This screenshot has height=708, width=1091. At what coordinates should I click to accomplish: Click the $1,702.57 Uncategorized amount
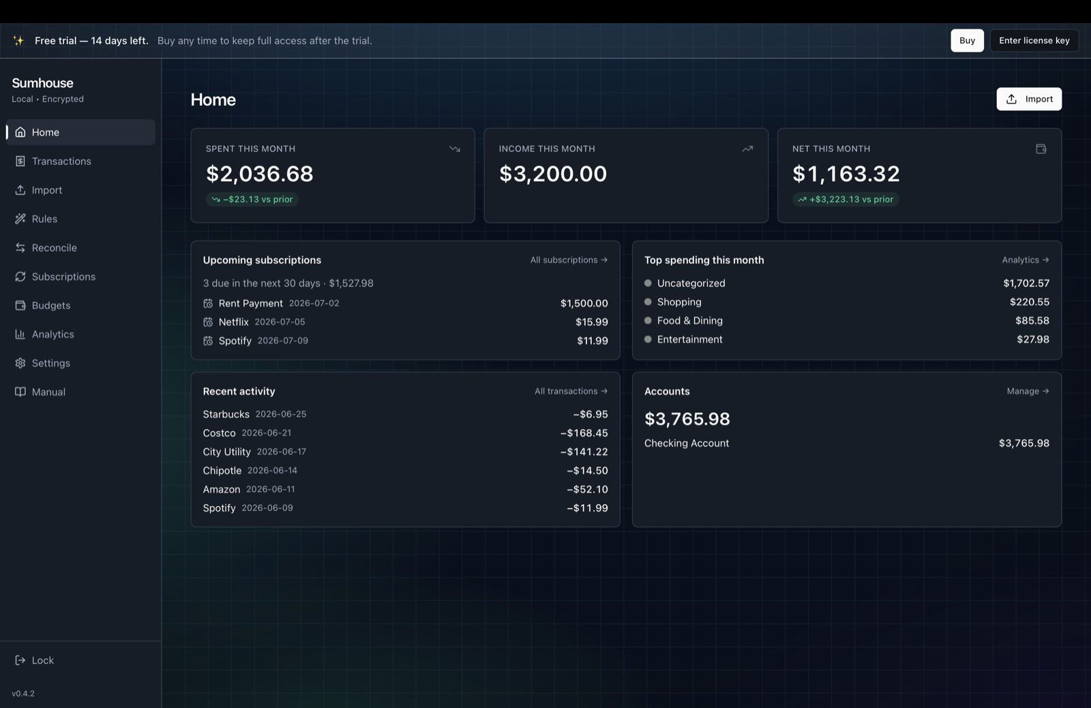(1026, 283)
